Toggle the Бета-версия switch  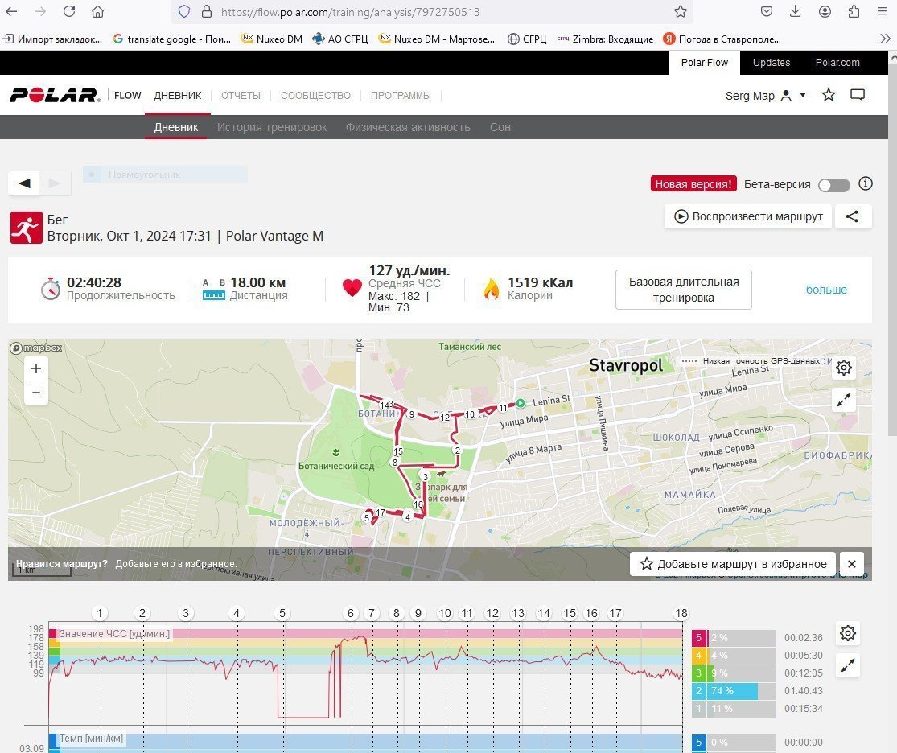[834, 185]
